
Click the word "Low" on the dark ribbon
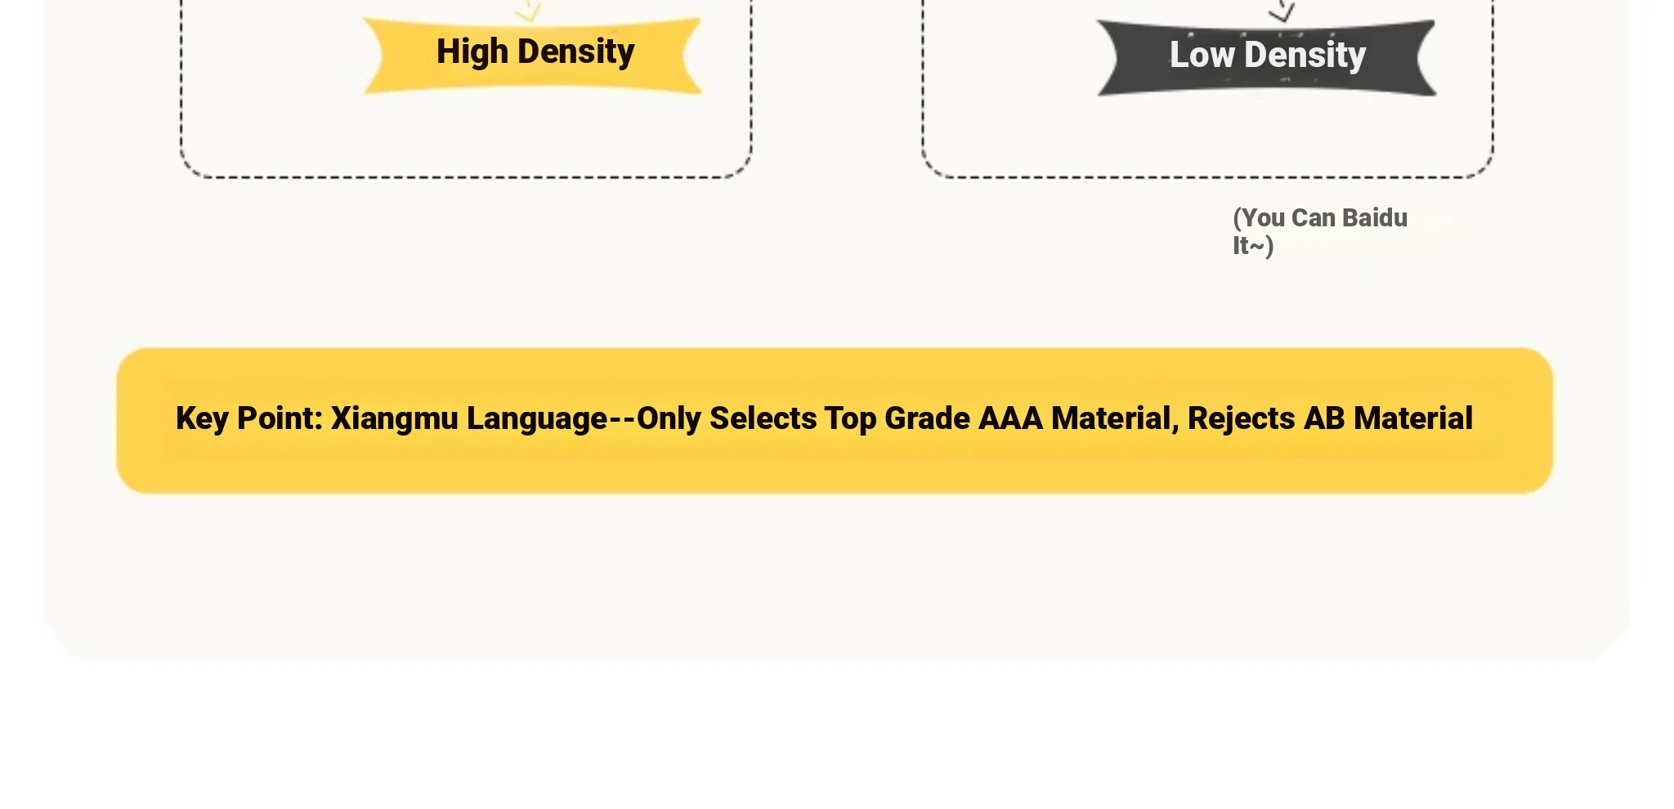tap(1202, 56)
